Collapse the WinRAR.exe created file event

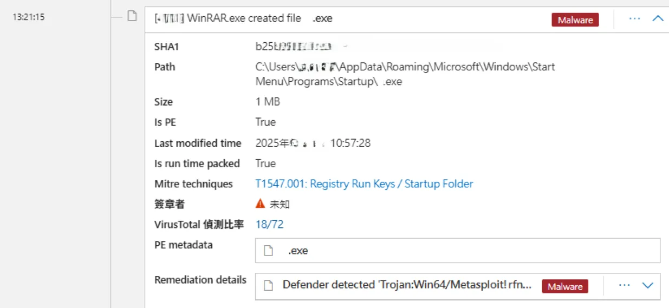click(x=658, y=18)
